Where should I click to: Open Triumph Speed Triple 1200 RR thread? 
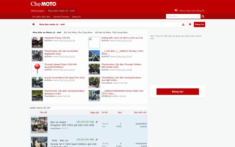61,66
